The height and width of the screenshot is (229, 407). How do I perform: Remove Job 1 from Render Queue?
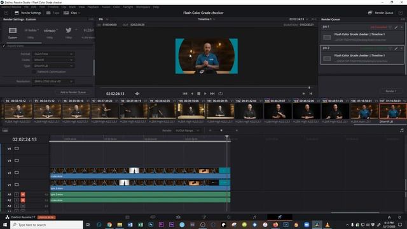(x=401, y=27)
